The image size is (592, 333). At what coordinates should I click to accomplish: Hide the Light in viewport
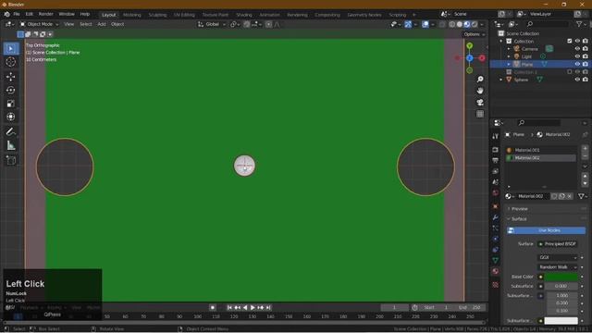(x=577, y=56)
